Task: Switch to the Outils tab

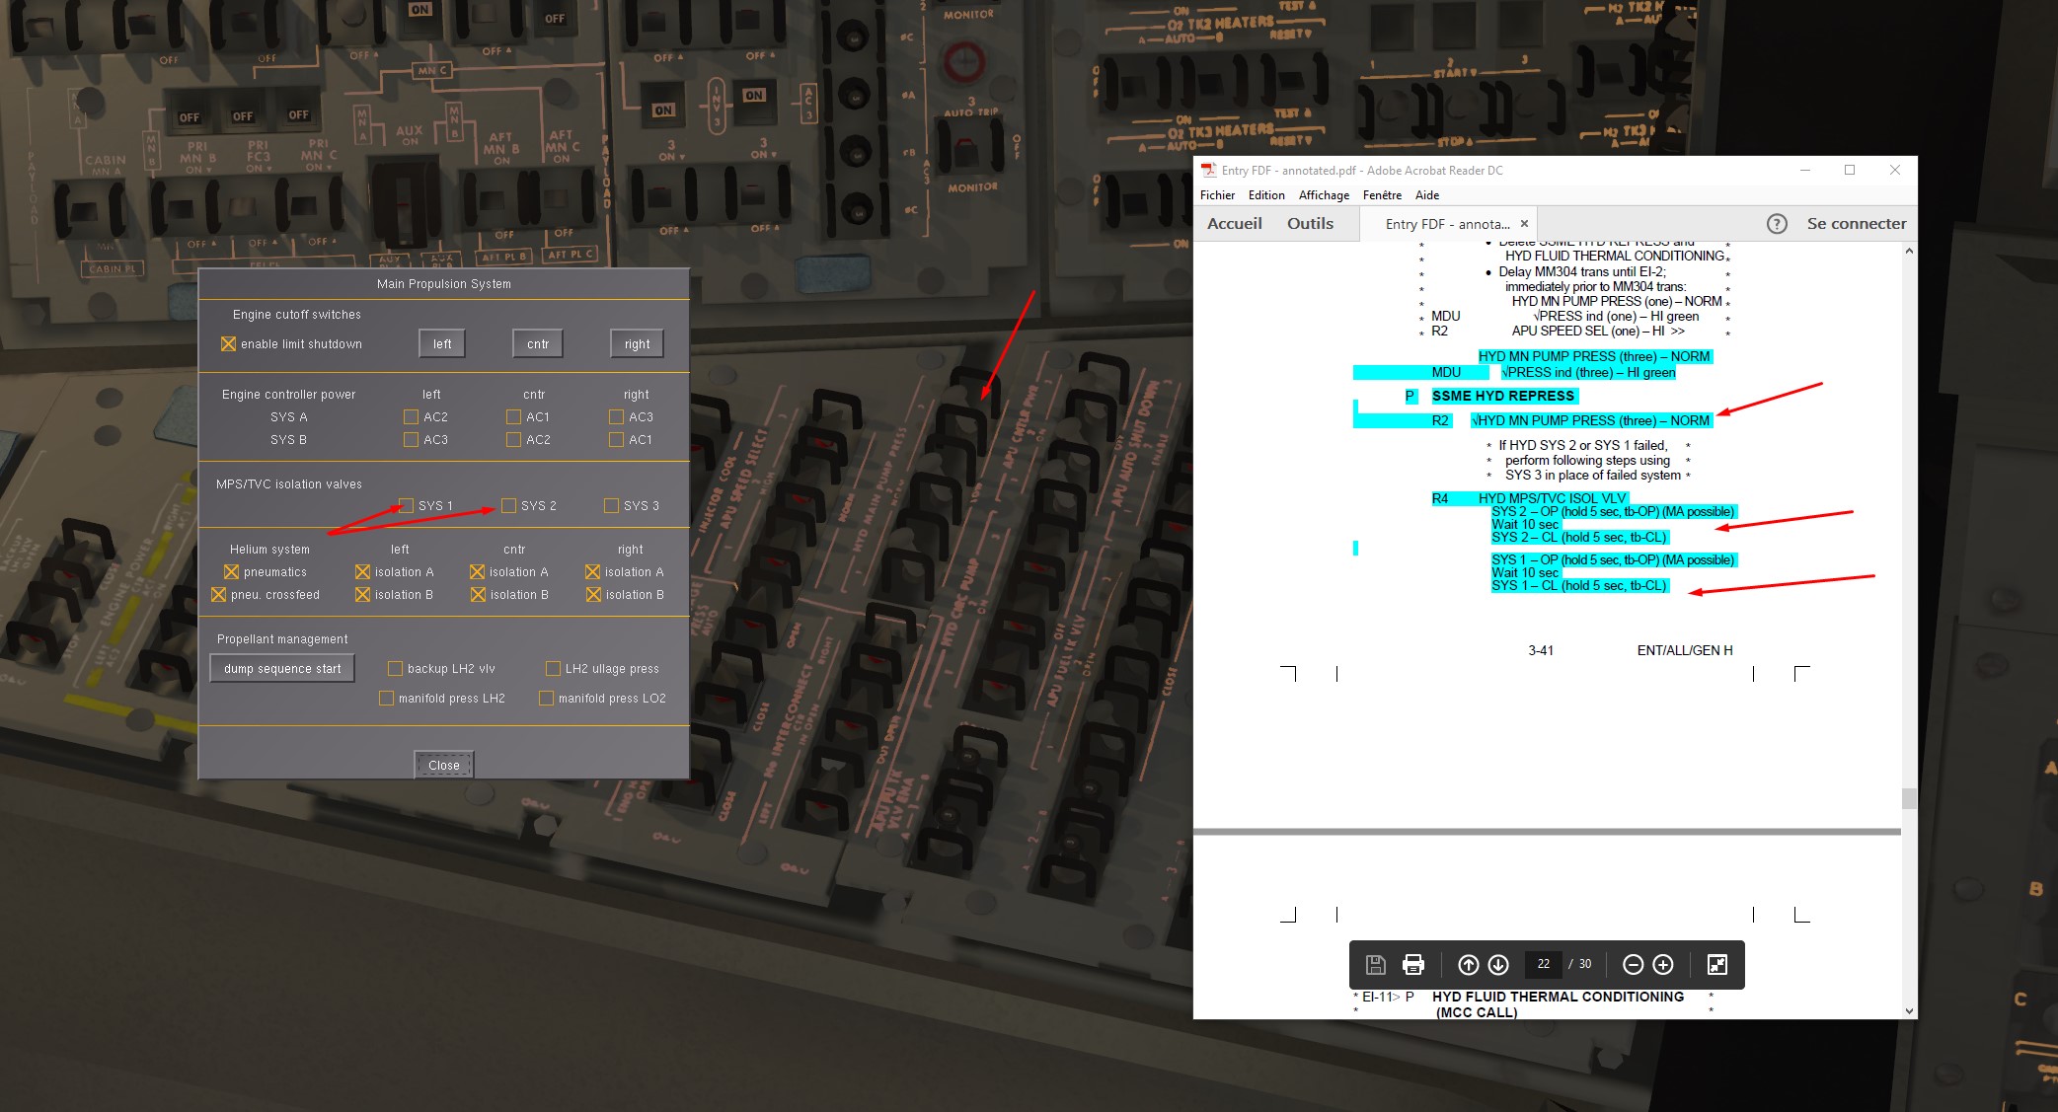Action: tap(1310, 224)
